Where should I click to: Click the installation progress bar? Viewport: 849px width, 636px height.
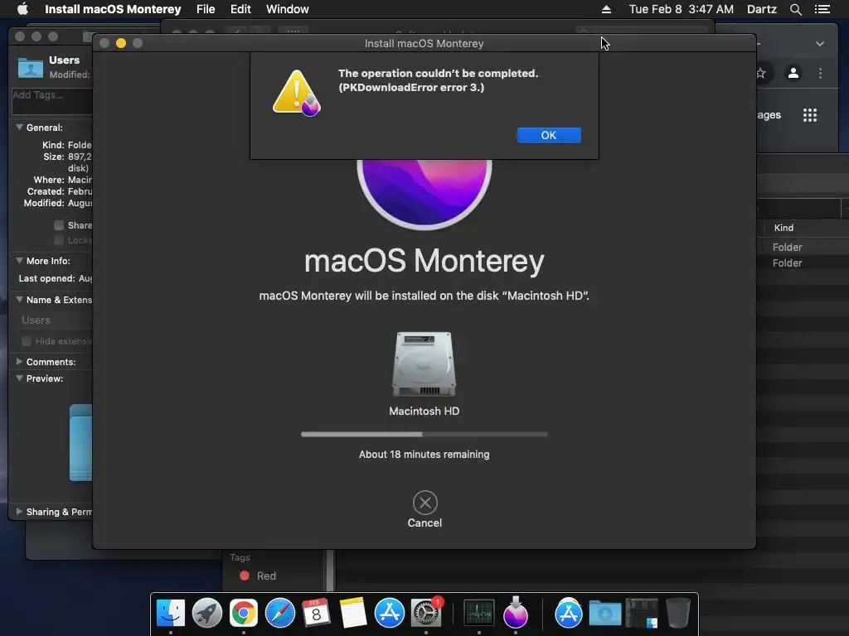(424, 434)
